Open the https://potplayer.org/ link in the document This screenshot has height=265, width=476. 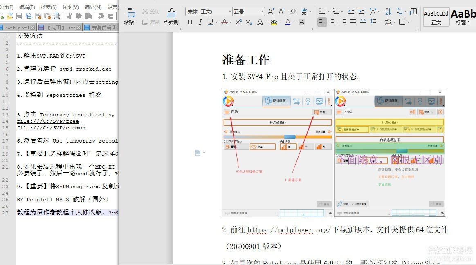[289, 230]
